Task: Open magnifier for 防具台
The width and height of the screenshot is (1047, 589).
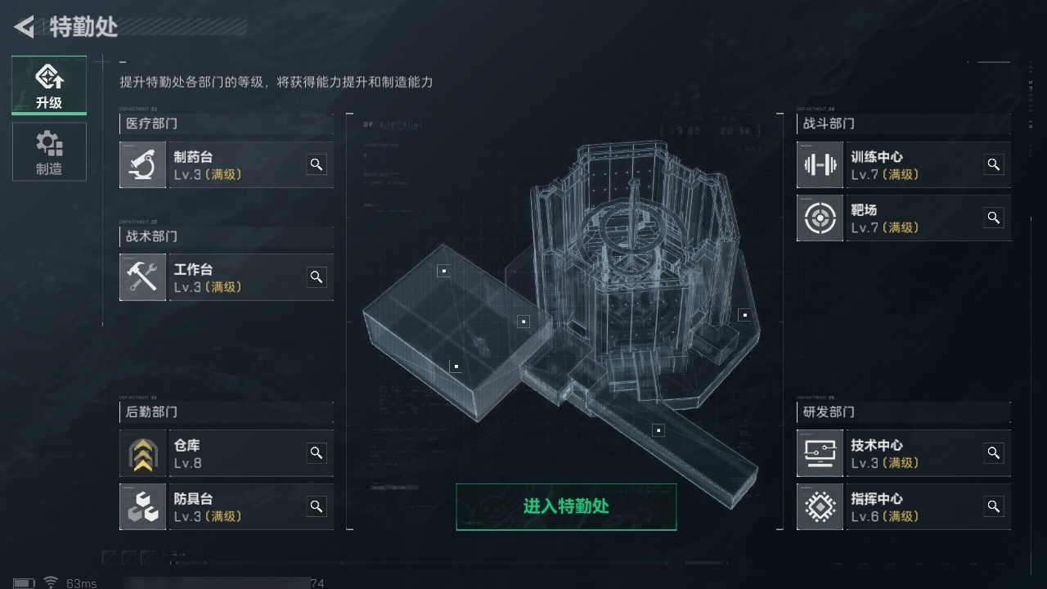Action: (317, 506)
